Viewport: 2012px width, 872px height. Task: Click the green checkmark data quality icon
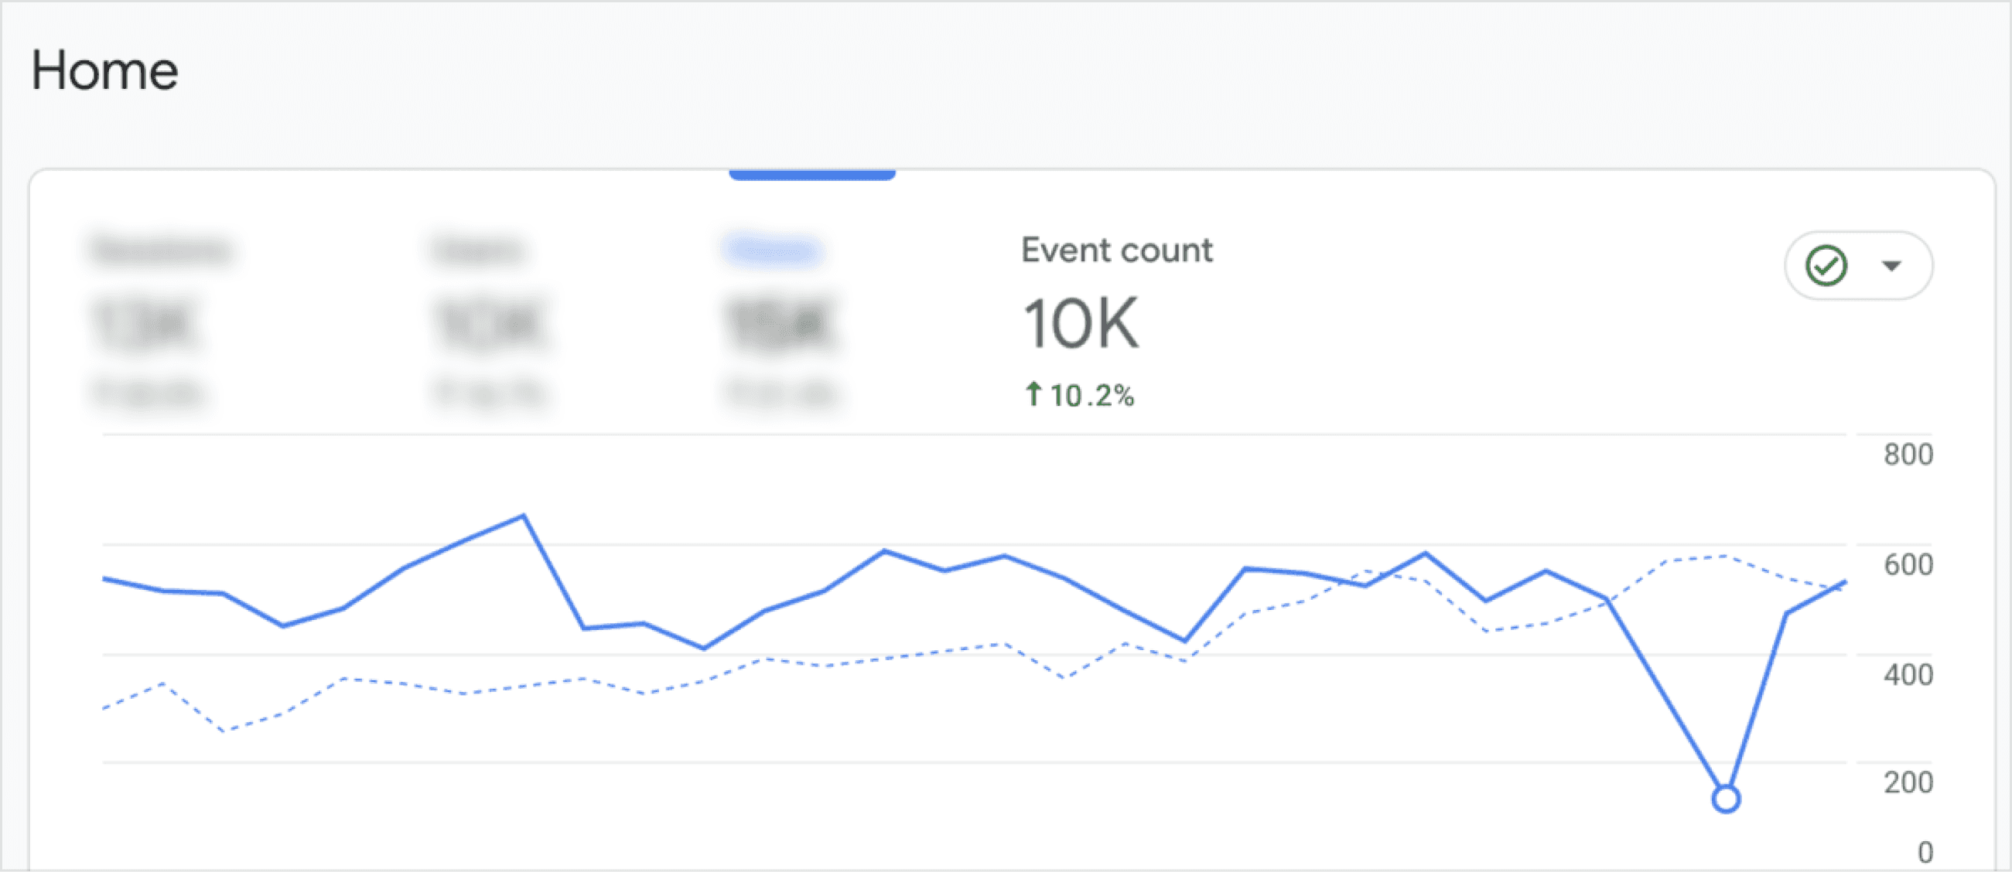[x=1826, y=265]
